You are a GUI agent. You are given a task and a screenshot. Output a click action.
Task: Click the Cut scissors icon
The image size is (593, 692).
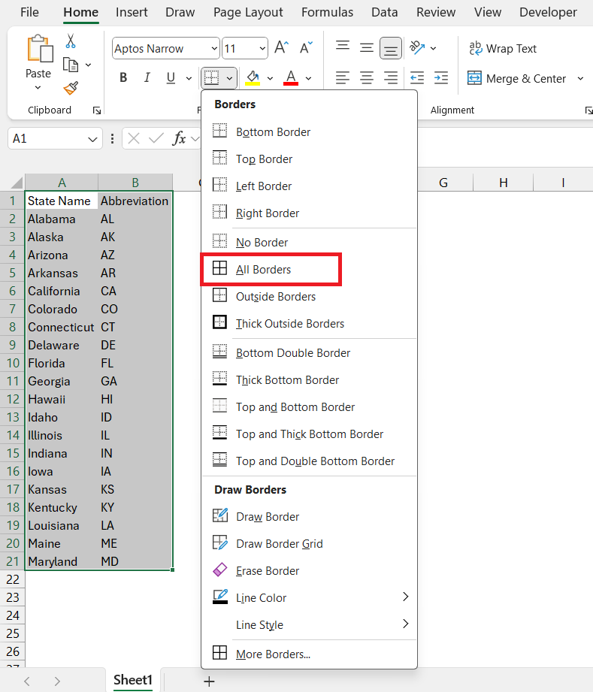tap(70, 41)
